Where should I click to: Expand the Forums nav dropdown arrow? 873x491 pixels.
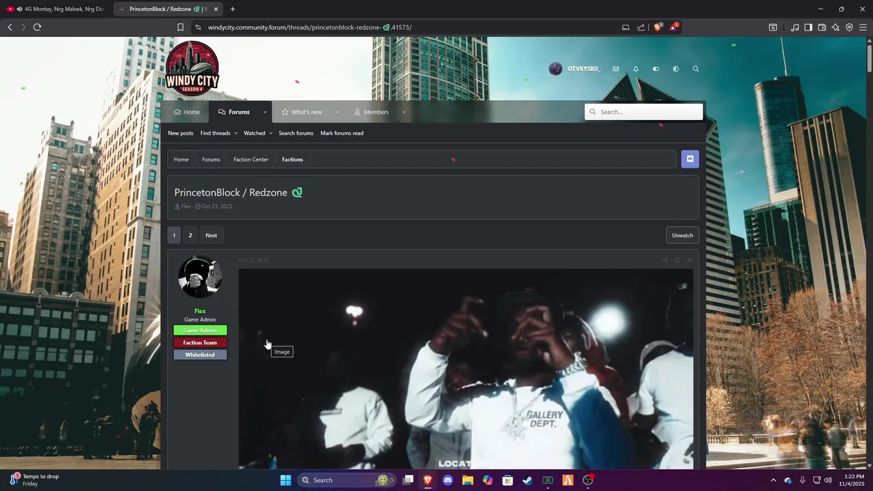(265, 112)
